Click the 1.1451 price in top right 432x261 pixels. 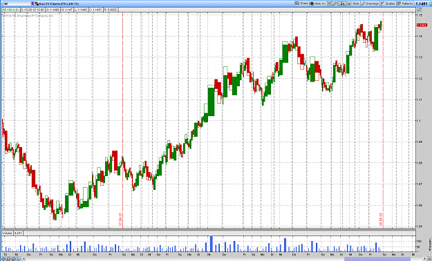pos(422,3)
